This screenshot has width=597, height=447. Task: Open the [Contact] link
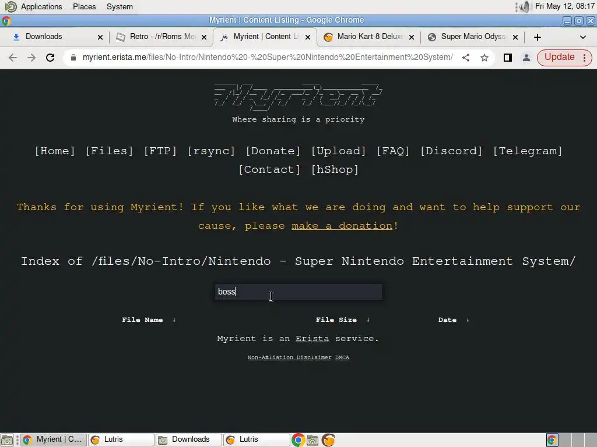269,169
